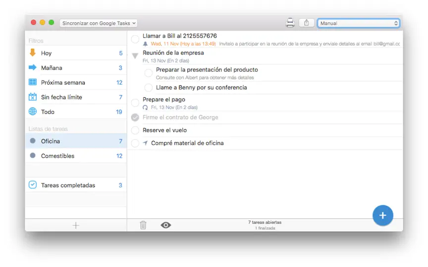Screen dimensions: 428x267
Task: Click the trash icon to delete task
Action: [x=143, y=225]
